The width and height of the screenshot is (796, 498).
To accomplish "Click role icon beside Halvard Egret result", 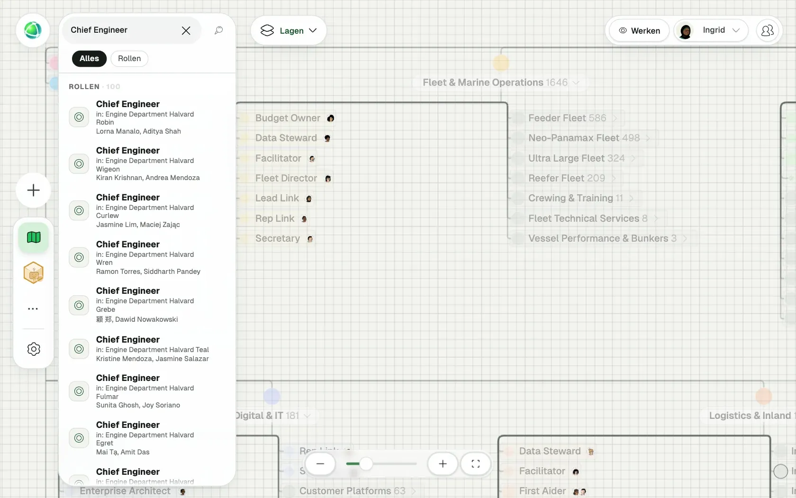I will 79,438.
